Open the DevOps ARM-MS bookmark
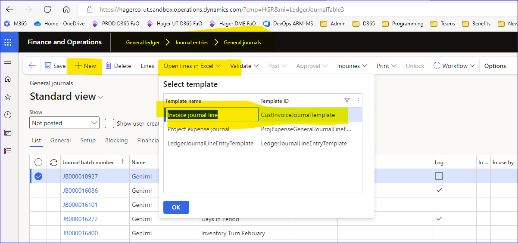 288,24
